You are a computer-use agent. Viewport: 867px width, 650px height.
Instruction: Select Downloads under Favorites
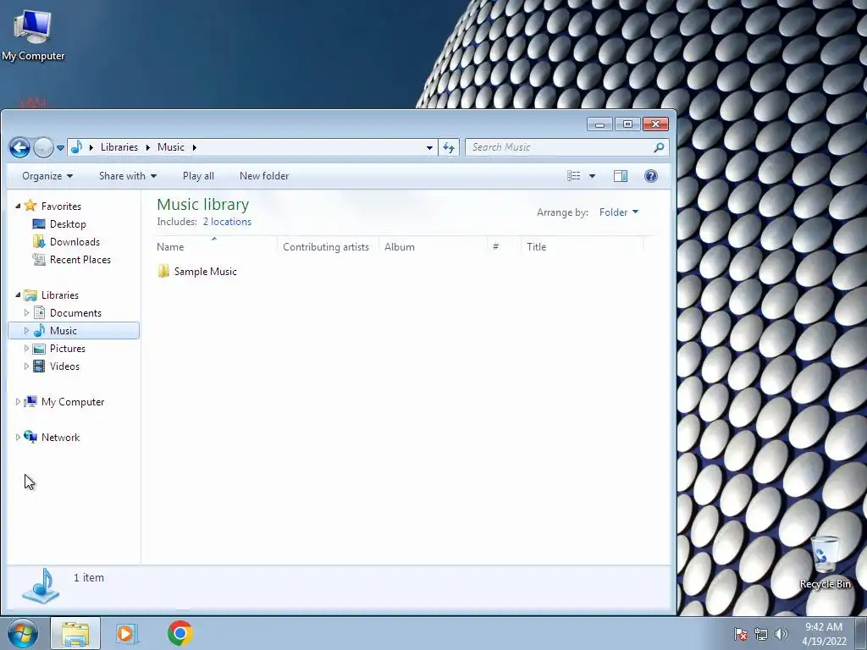[x=75, y=241]
